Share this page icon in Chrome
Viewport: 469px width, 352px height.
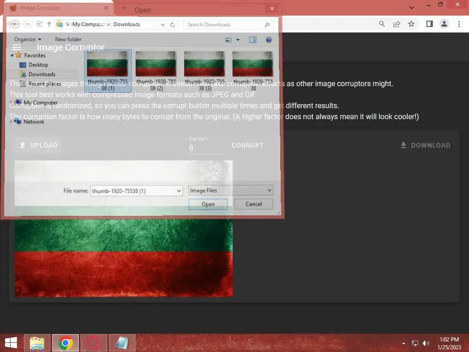tap(397, 24)
